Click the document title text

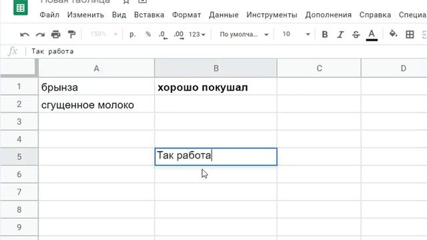[75, 1]
